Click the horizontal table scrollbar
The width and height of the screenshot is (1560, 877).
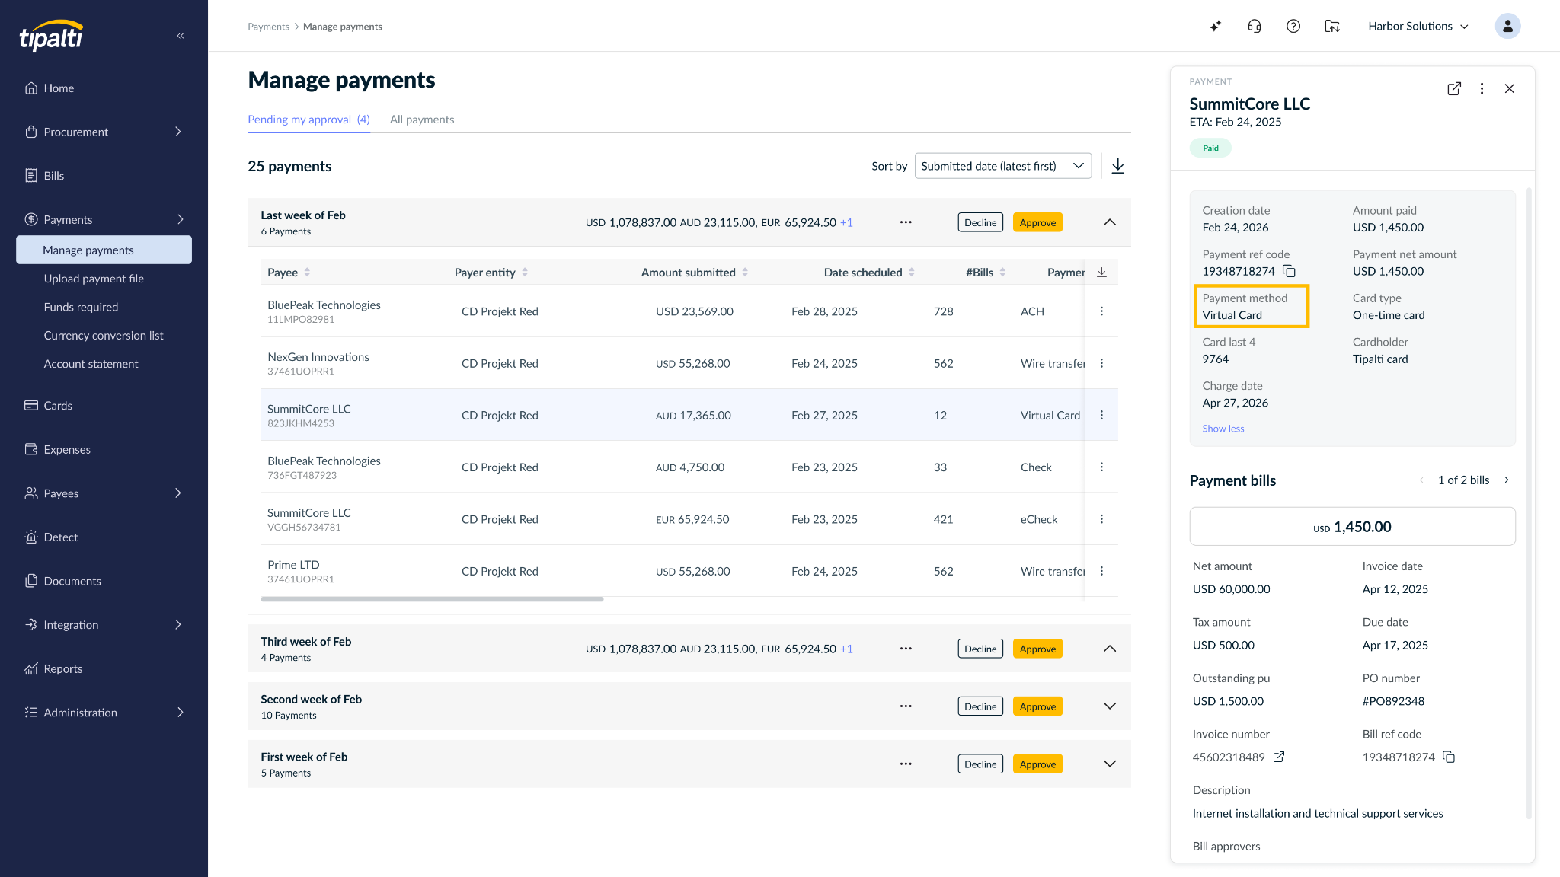tap(432, 599)
